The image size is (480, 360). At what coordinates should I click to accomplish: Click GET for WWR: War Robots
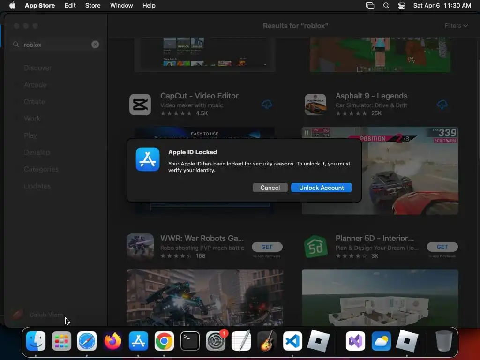click(267, 247)
